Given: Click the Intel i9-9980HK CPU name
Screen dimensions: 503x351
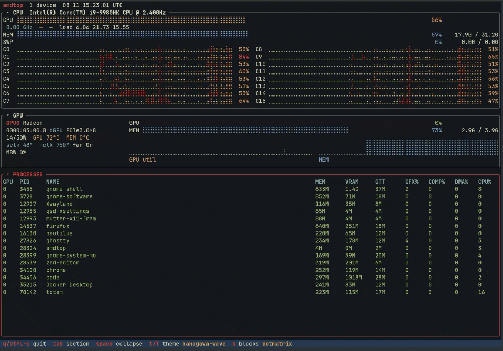Looking at the screenshot, I should pos(97,13).
